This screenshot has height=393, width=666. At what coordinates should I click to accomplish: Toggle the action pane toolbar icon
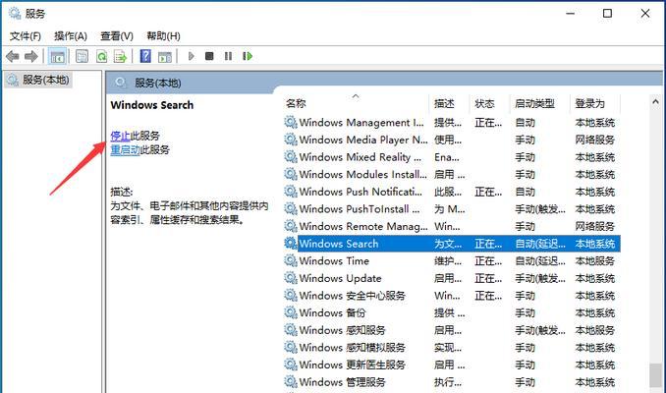pos(165,56)
